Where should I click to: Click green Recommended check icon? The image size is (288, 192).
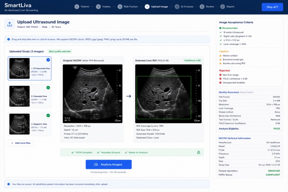pos(220,28)
